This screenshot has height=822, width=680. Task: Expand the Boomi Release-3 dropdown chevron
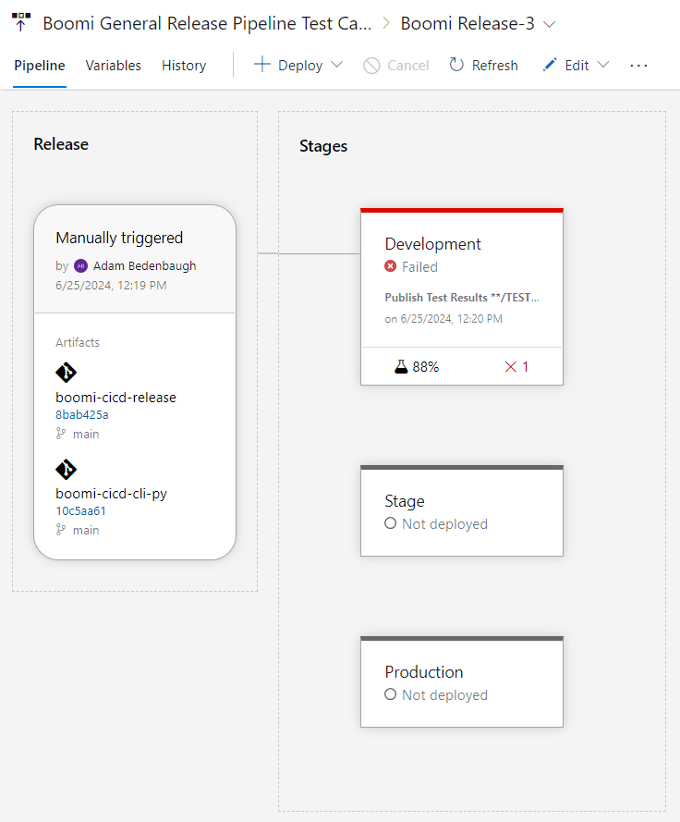[x=549, y=24]
